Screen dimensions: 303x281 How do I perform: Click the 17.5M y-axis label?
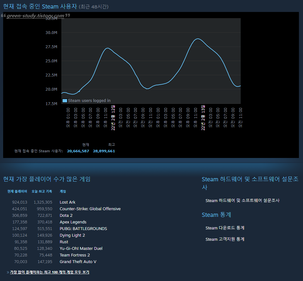click(51, 104)
